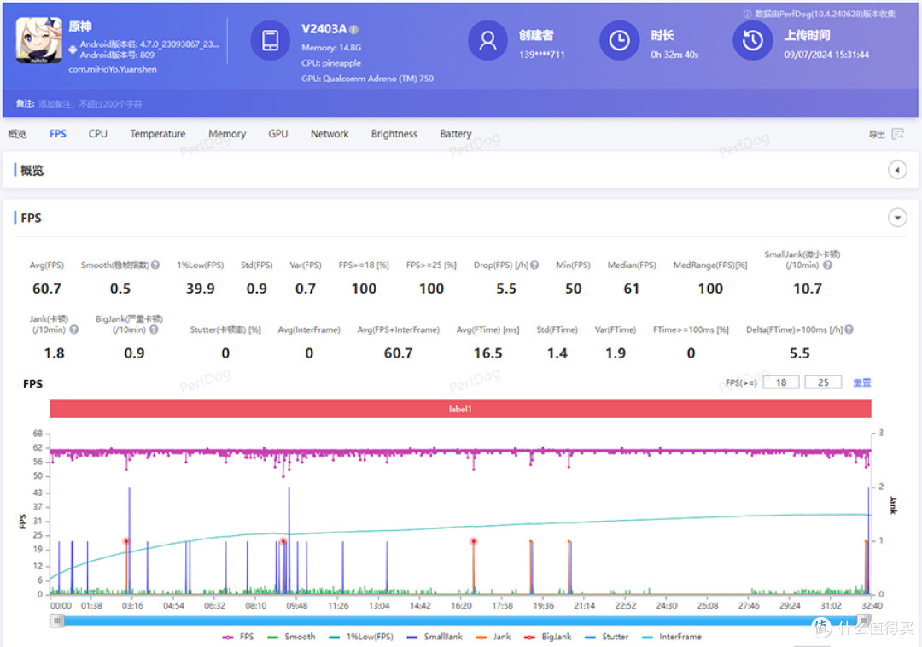Open the CPU tab
Viewport: 922px width, 647px height.
click(98, 134)
